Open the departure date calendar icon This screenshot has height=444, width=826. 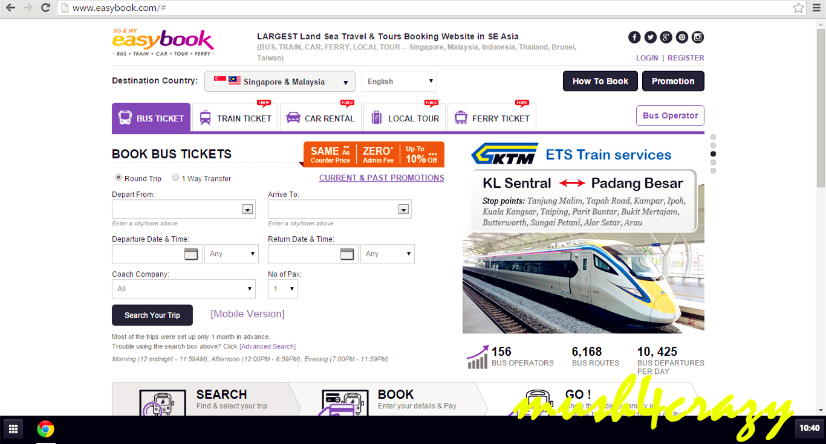click(191, 254)
